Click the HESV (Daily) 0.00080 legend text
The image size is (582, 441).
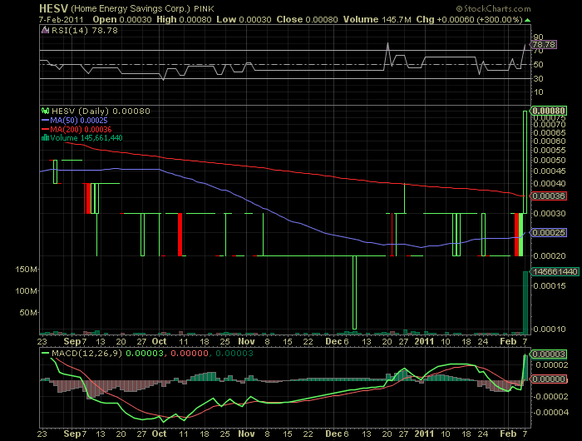point(101,111)
